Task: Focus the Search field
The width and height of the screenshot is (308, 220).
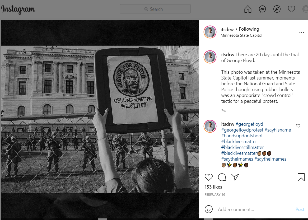Action: [x=155, y=9]
